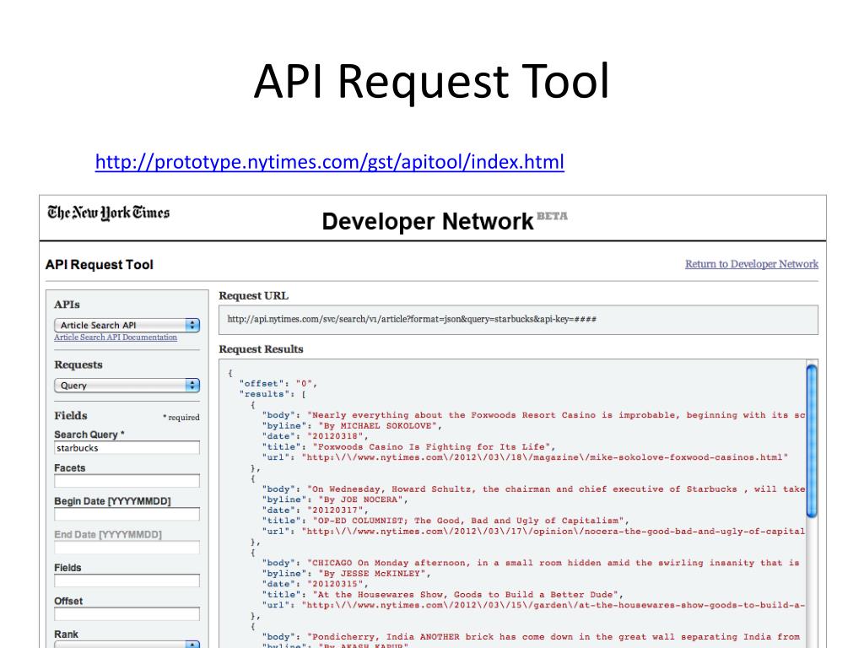Click byline "By MICHAEL SOKOLOVE"

pyautogui.click(x=352, y=426)
